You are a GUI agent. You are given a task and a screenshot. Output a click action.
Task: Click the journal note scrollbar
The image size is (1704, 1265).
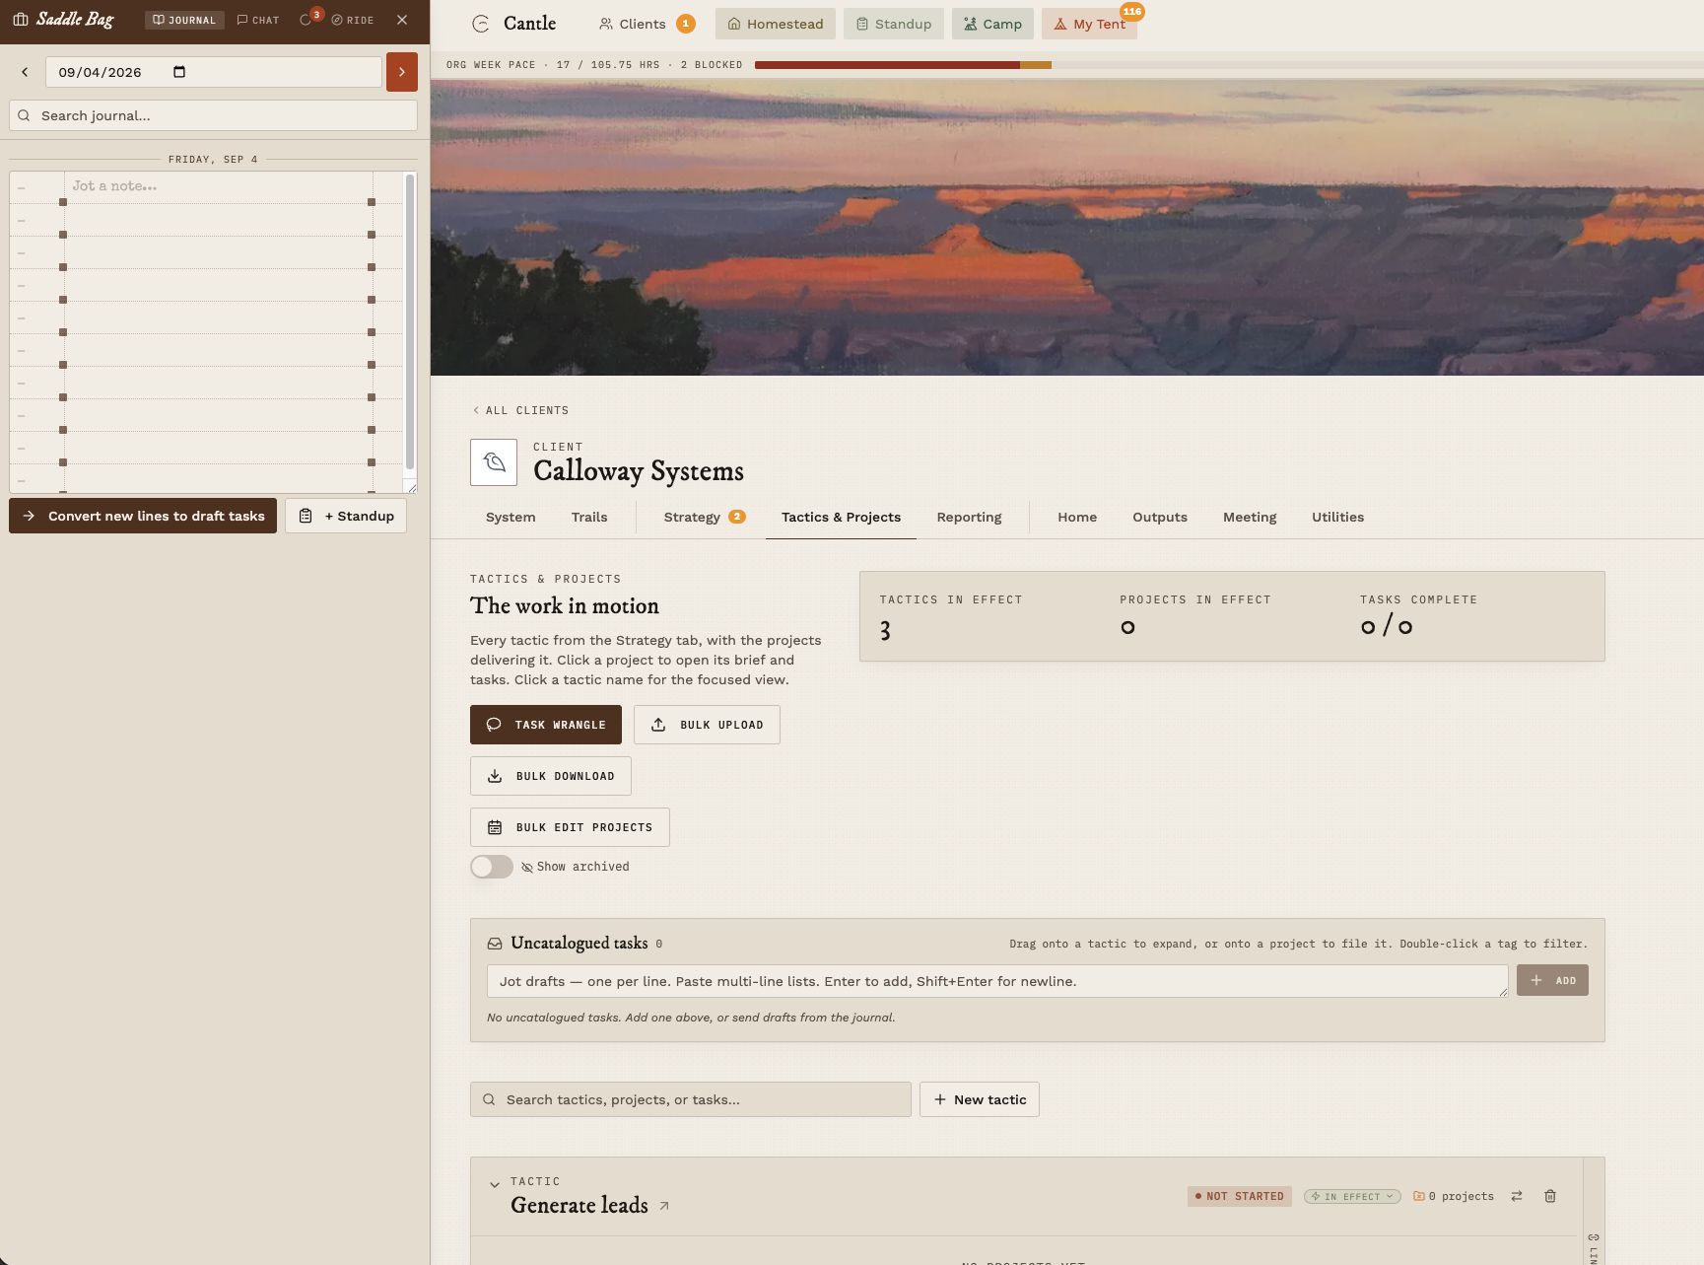pos(410,322)
